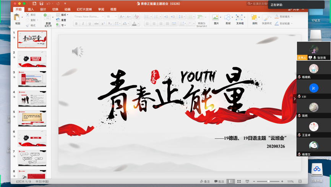Click the Arrange (排列) icon
The width and height of the screenshot is (331, 187).
pyautogui.click(x=255, y=18)
